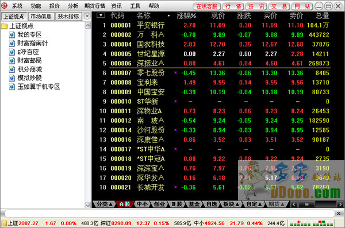Click purple marker beside 零七股份
Image resolution: width=345 pixels, height=228 pixels.
(175, 72)
